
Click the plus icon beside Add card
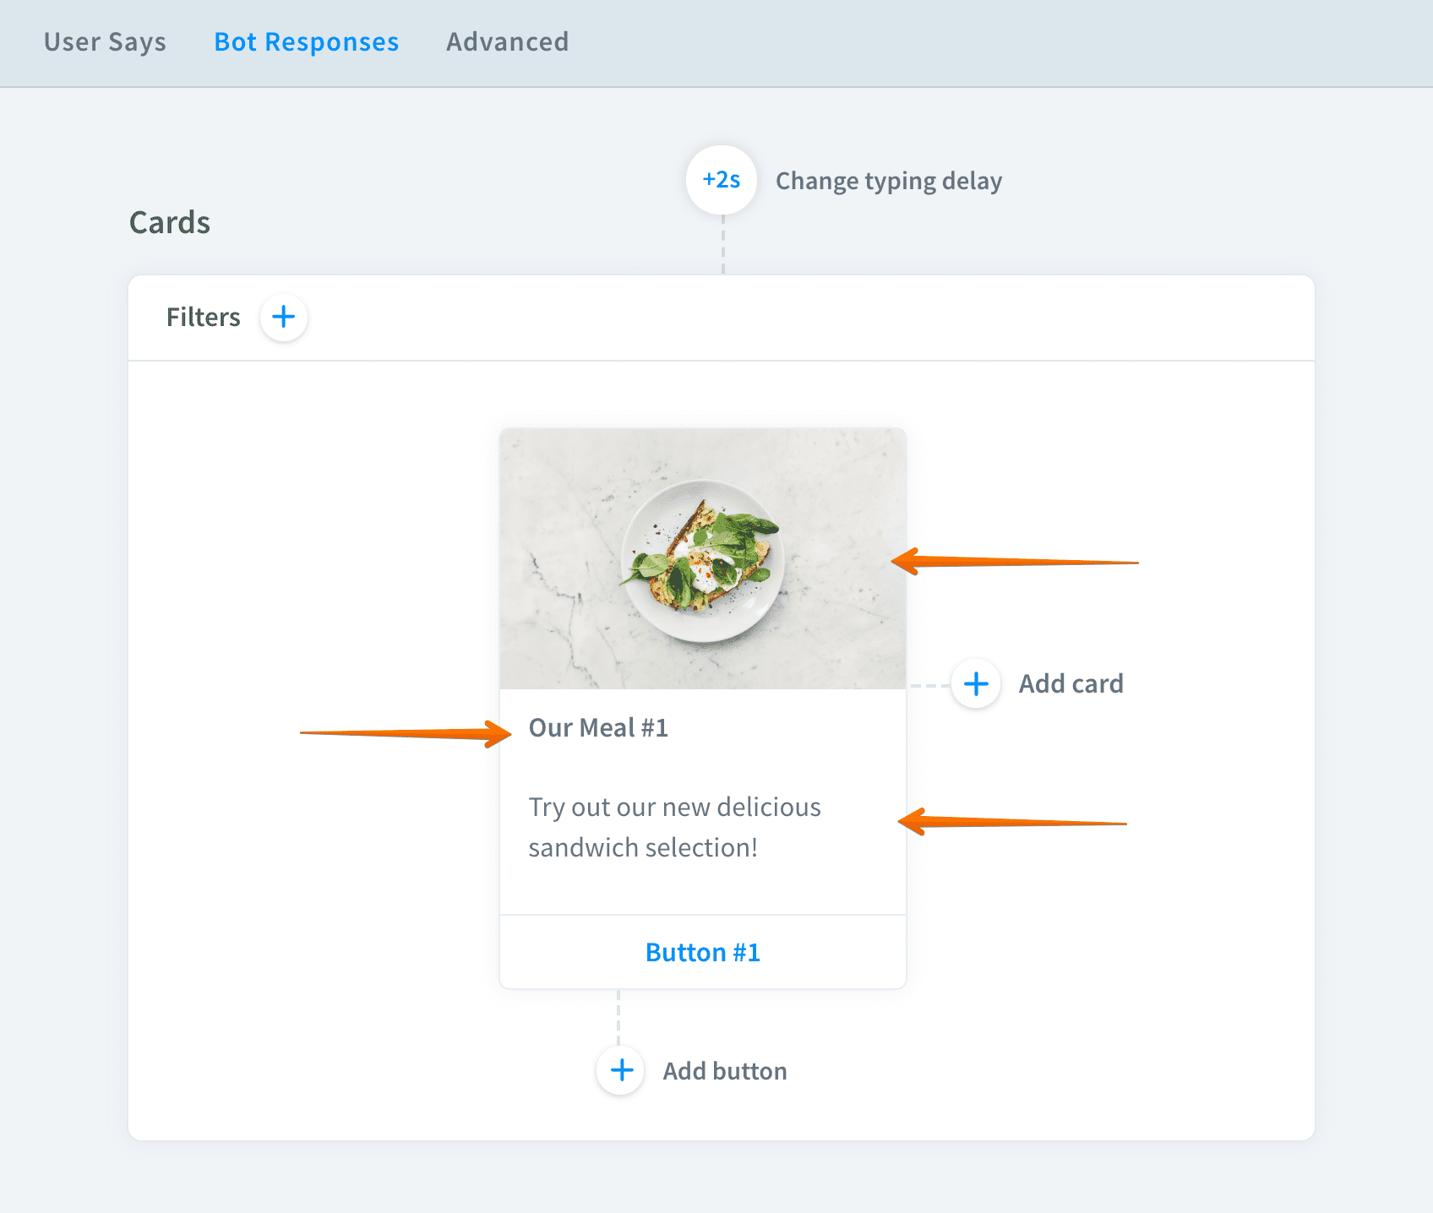coord(976,684)
